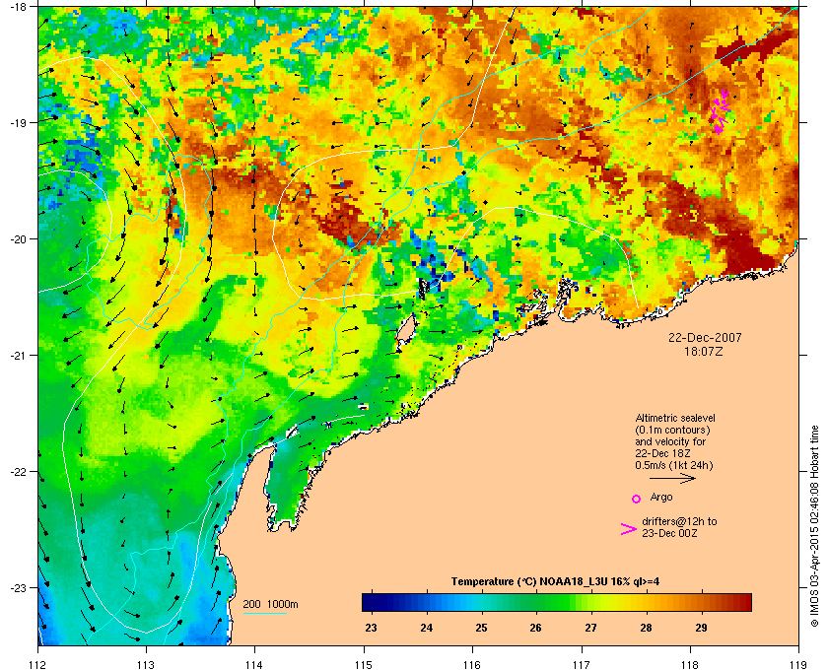The width and height of the screenshot is (828, 670).
Task: Click the latitude axis label -22
Action: coord(18,471)
